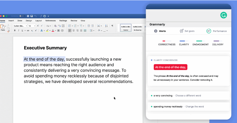Open Set goals in Grammarly panel
This screenshot has height=123, width=237.
click(187, 31)
